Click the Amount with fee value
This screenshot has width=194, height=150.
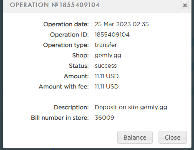tap(107, 86)
